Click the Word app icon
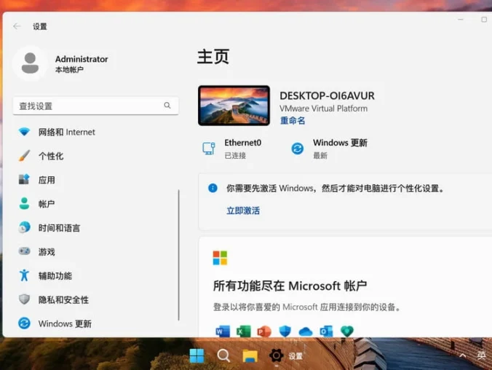This screenshot has height=370, width=492. 223,331
